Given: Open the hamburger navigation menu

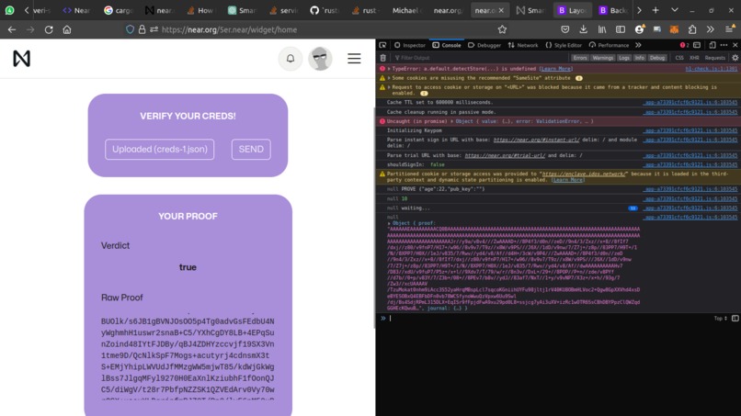Looking at the screenshot, I should (354, 59).
